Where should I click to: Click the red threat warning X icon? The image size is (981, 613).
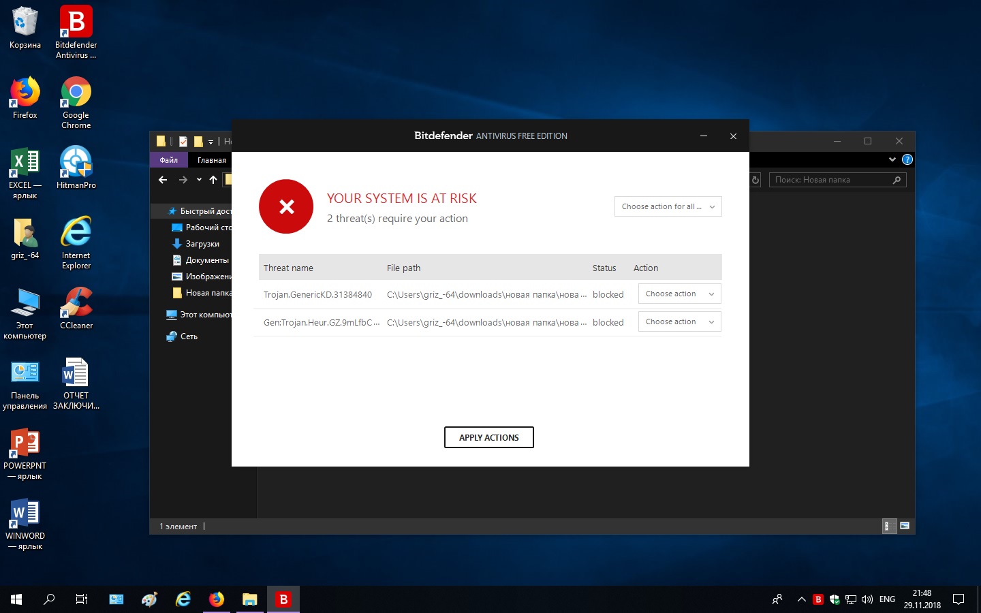pos(286,206)
